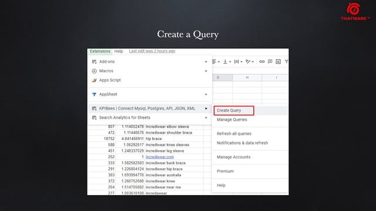Click the insert comment toolbar icon

click(x=270, y=62)
